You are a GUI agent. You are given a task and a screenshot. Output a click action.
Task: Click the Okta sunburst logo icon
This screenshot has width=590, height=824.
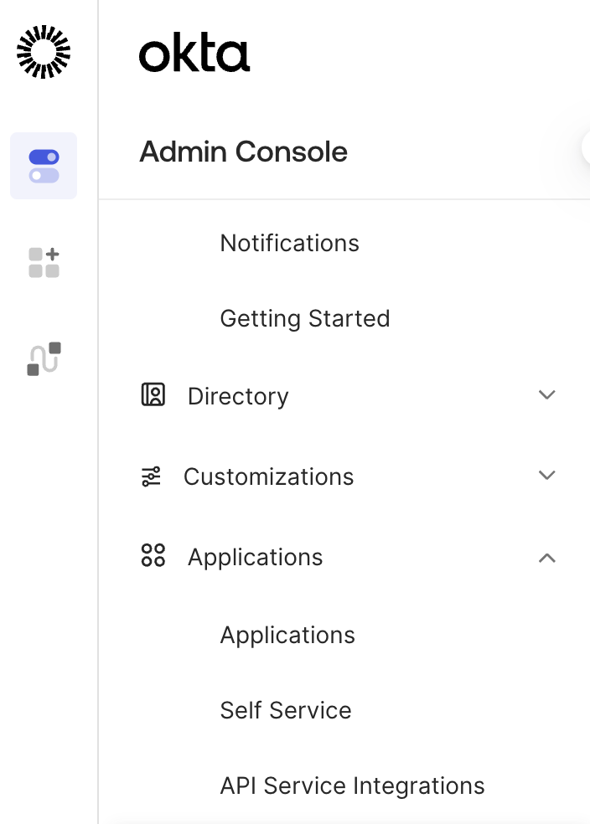pyautogui.click(x=44, y=52)
